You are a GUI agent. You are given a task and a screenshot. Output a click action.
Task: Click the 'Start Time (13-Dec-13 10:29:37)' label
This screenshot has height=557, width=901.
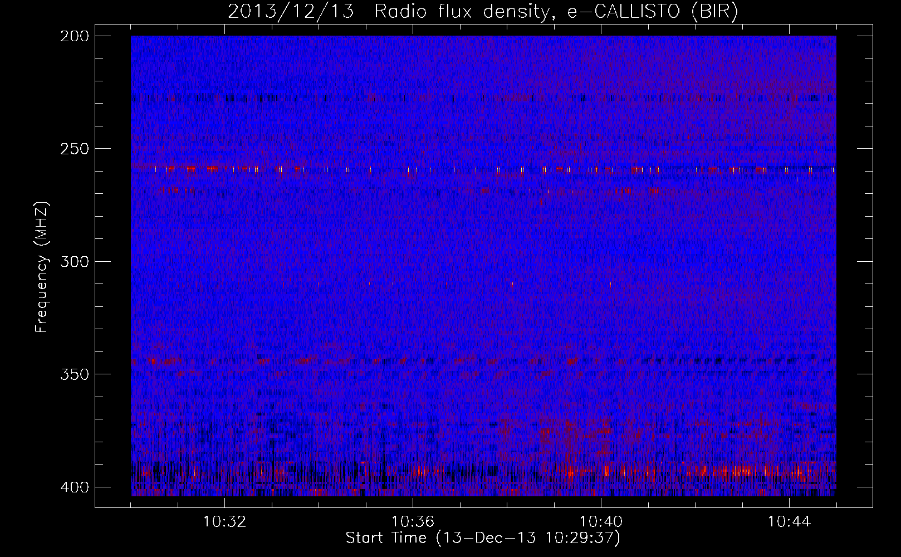pos(483,538)
